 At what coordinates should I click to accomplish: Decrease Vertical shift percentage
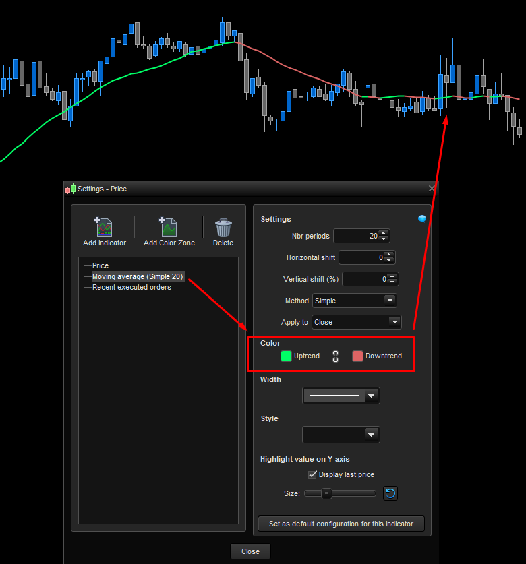pyautogui.click(x=392, y=282)
